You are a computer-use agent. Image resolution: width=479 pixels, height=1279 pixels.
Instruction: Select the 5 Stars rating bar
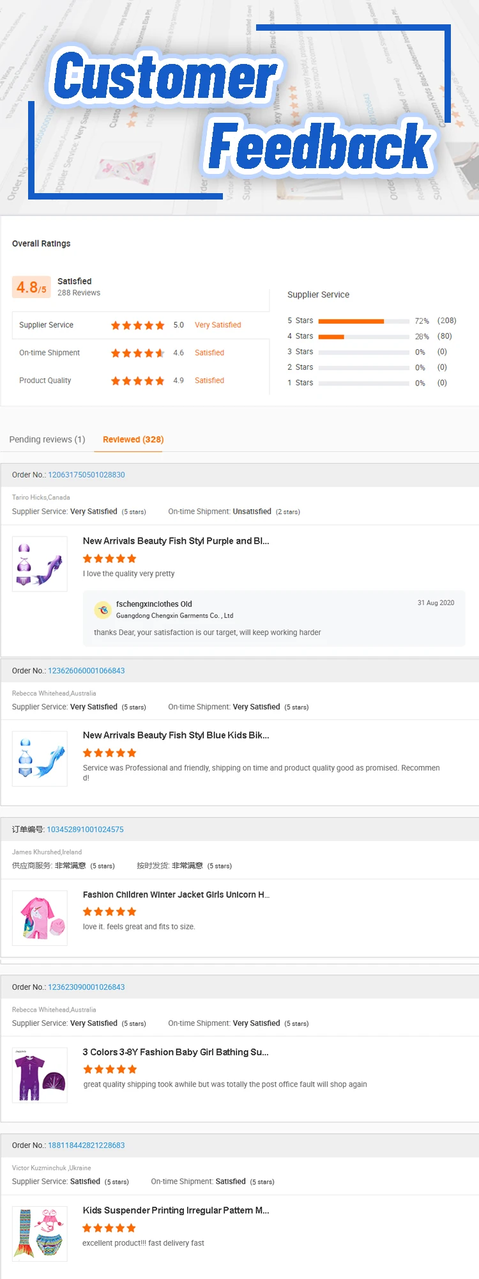(363, 321)
